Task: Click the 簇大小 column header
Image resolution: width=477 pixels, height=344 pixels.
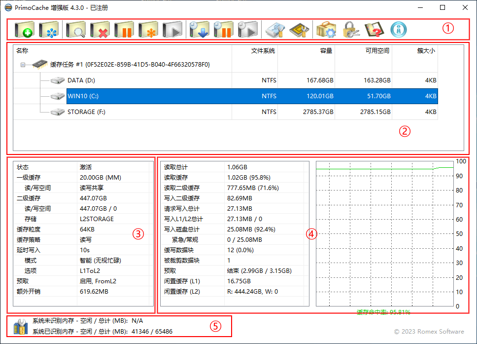Action: (415, 50)
